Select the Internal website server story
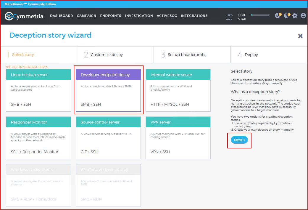The image size is (308, 210). (x=178, y=90)
